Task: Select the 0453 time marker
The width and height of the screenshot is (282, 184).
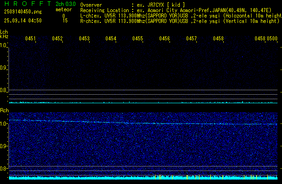Action: (84, 39)
